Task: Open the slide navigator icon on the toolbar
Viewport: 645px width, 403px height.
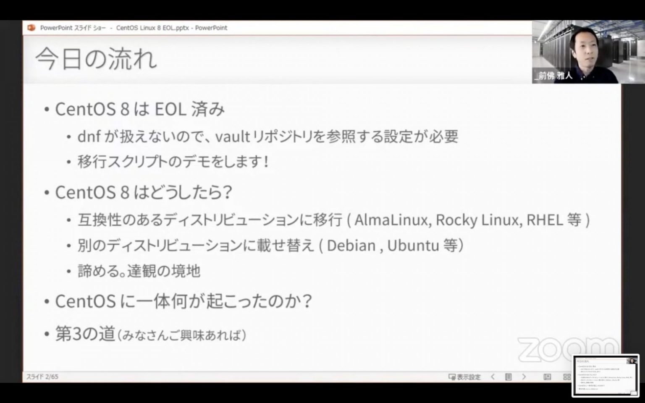Action: click(x=509, y=377)
